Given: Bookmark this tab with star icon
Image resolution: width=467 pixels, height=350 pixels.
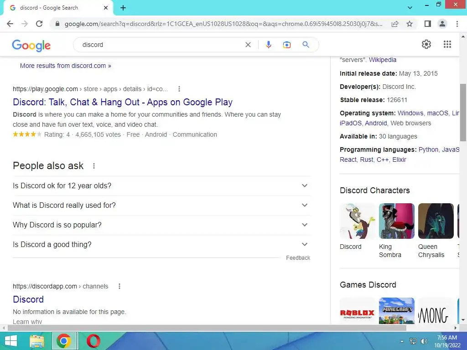Looking at the screenshot, I should point(410,24).
